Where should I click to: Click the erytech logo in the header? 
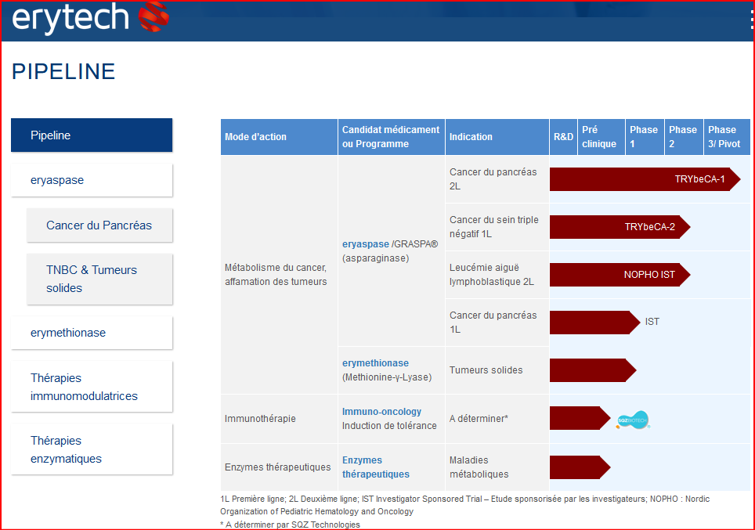[91, 18]
